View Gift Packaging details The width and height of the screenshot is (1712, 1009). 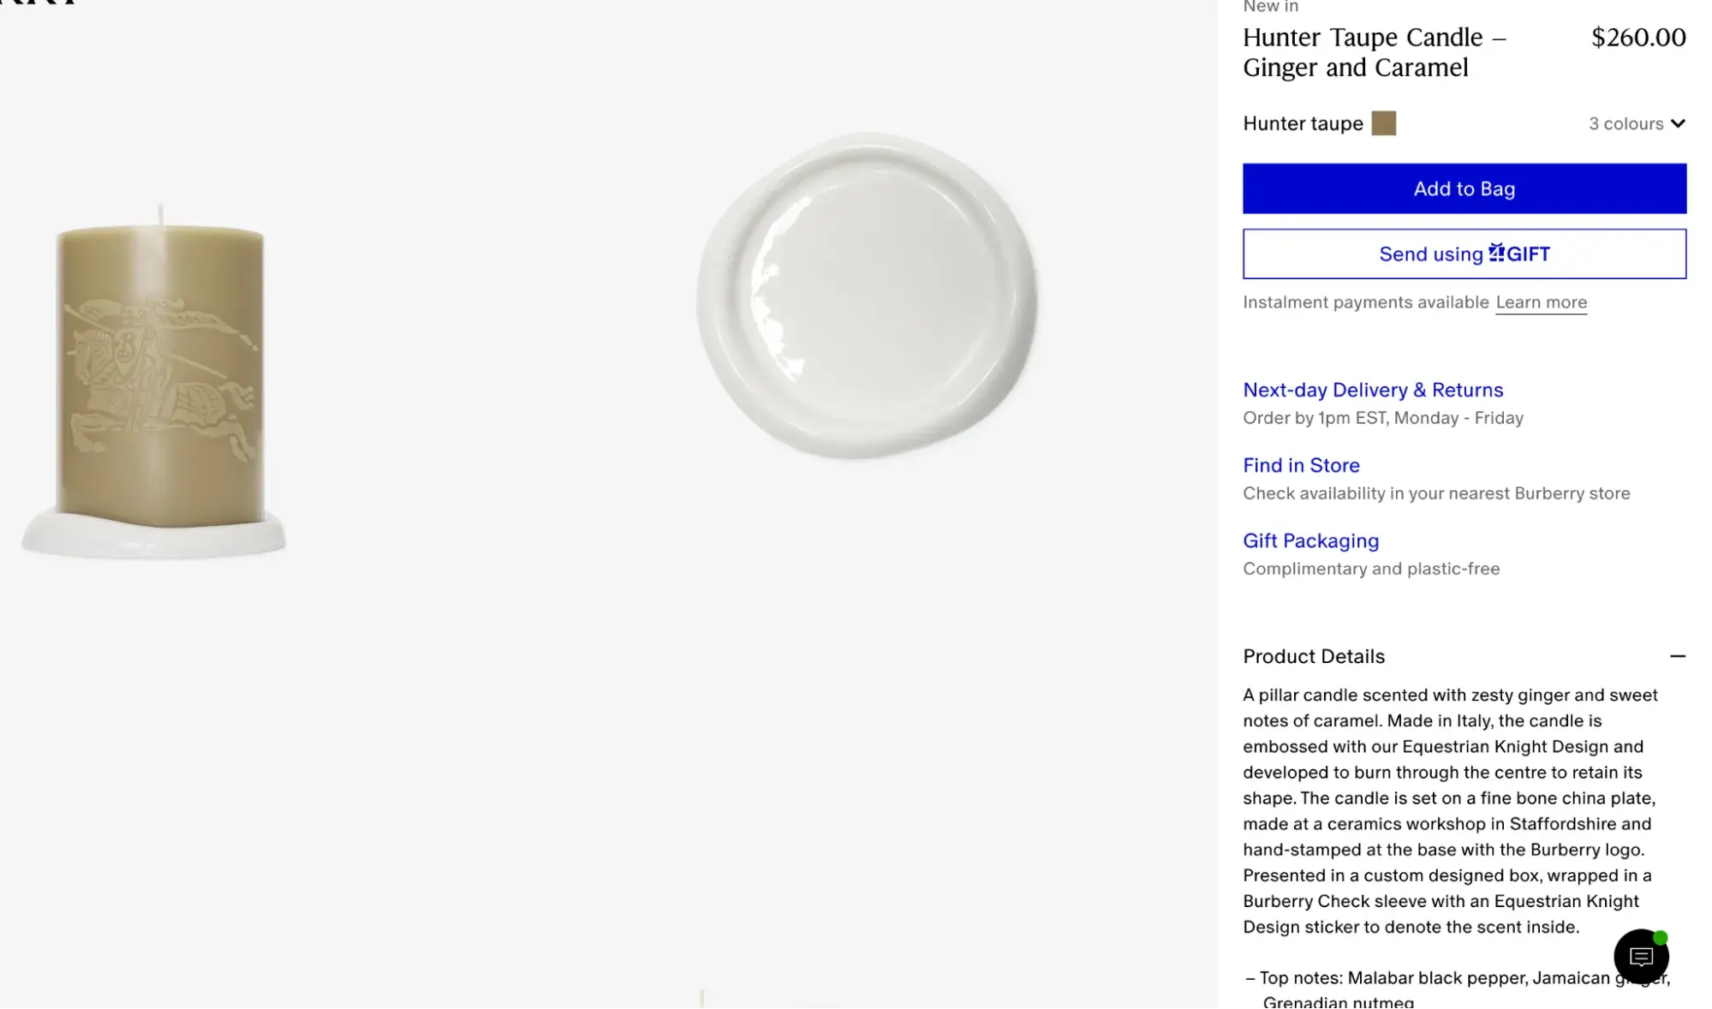point(1310,540)
